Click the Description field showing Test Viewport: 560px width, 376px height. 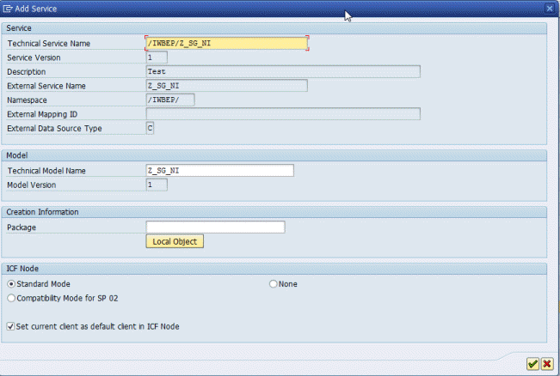pyautogui.click(x=283, y=71)
